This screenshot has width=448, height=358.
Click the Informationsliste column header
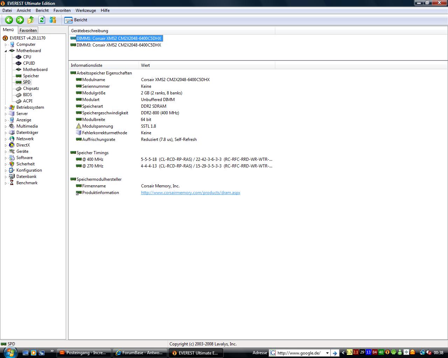104,65
